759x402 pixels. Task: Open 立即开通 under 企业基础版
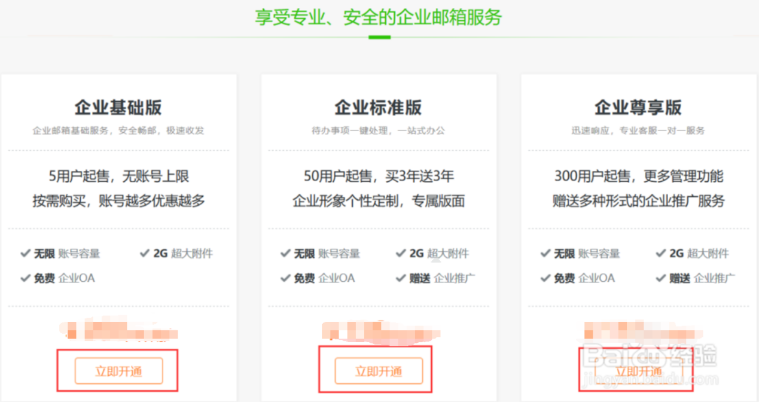pos(118,371)
